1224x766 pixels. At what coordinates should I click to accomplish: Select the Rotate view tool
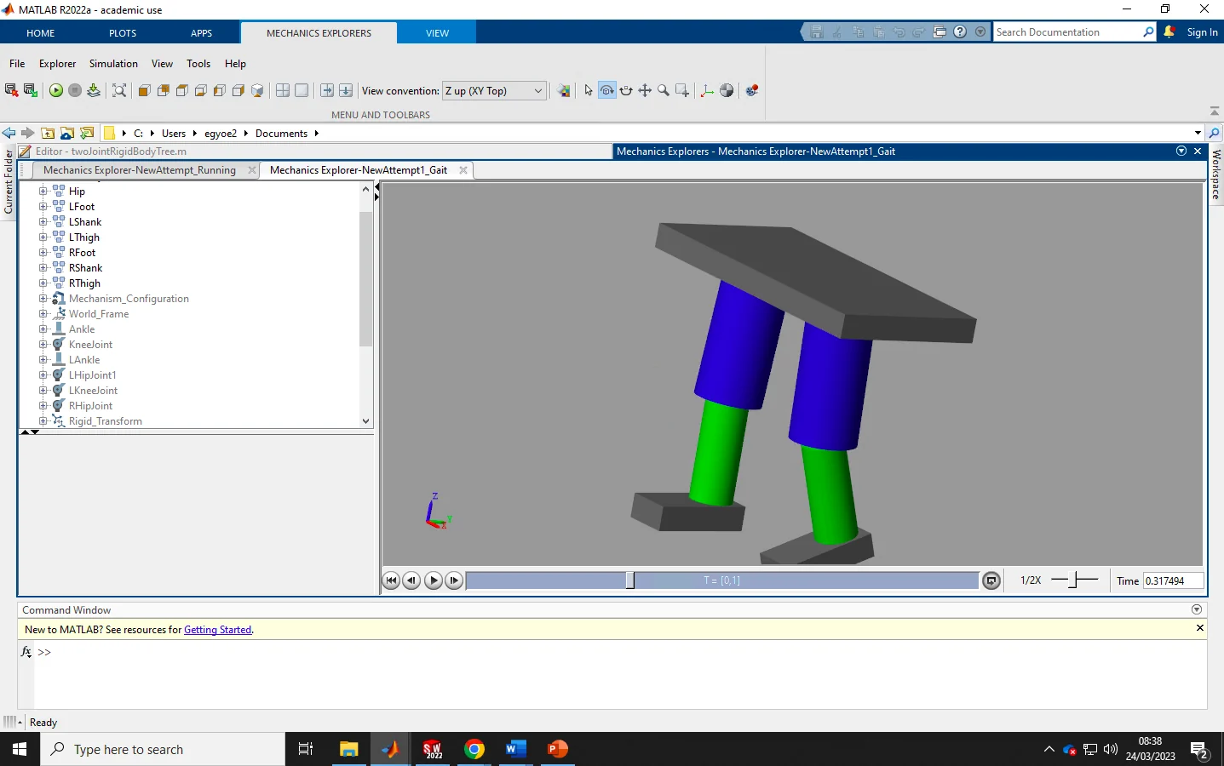point(607,90)
